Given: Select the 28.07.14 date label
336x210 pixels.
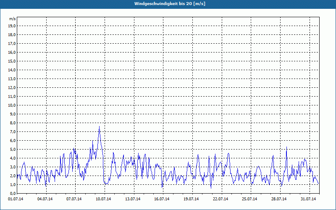Looking at the screenshot, I should point(279,199).
